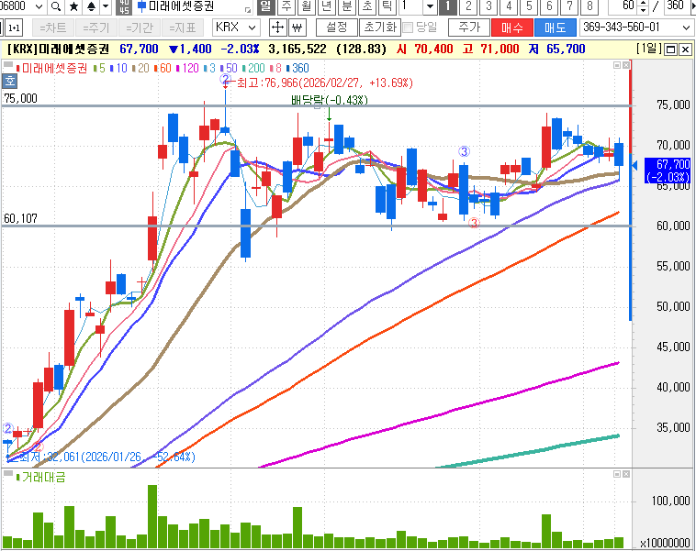
Task: Click the alert bell icon
Action: pos(91,6)
